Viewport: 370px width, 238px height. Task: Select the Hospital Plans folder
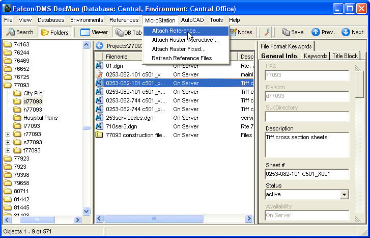[x=40, y=118]
